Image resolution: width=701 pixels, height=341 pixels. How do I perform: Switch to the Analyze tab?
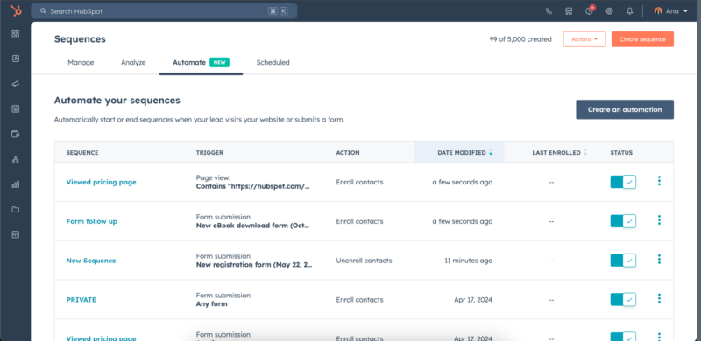[x=133, y=62]
